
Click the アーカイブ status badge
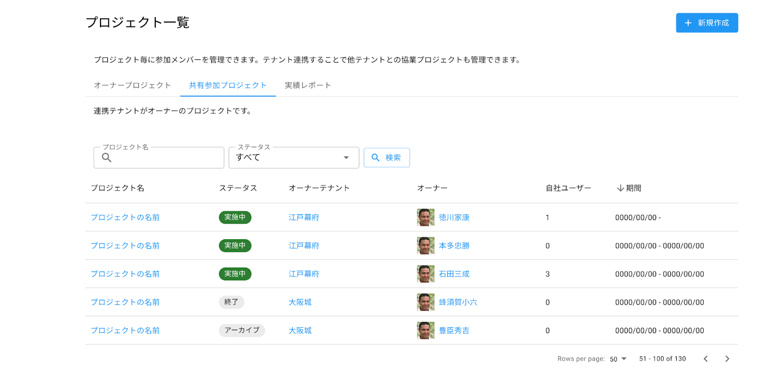242,330
